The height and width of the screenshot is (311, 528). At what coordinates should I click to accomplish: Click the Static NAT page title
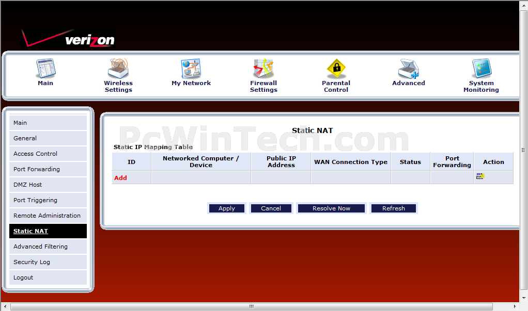pos(312,130)
